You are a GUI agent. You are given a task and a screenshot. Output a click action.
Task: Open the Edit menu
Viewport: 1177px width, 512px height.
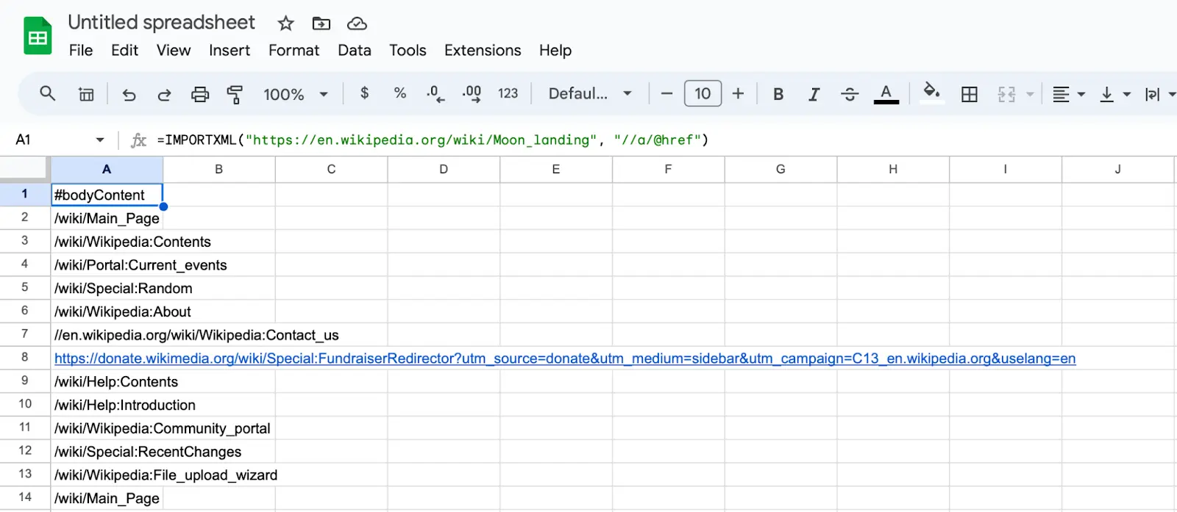(124, 50)
